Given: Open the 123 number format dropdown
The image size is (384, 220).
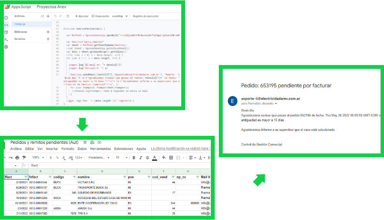Looking at the screenshot, I should 79,158.
